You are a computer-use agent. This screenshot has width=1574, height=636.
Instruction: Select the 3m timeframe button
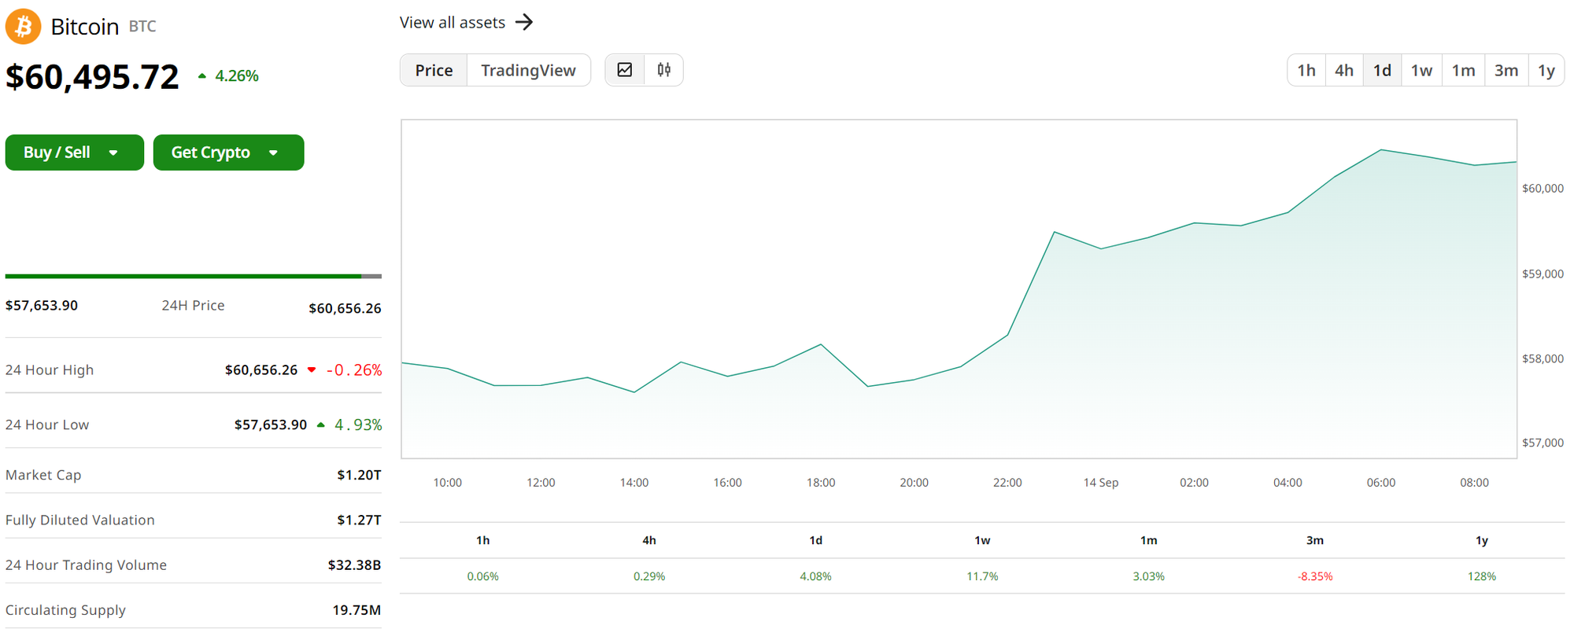1506,71
